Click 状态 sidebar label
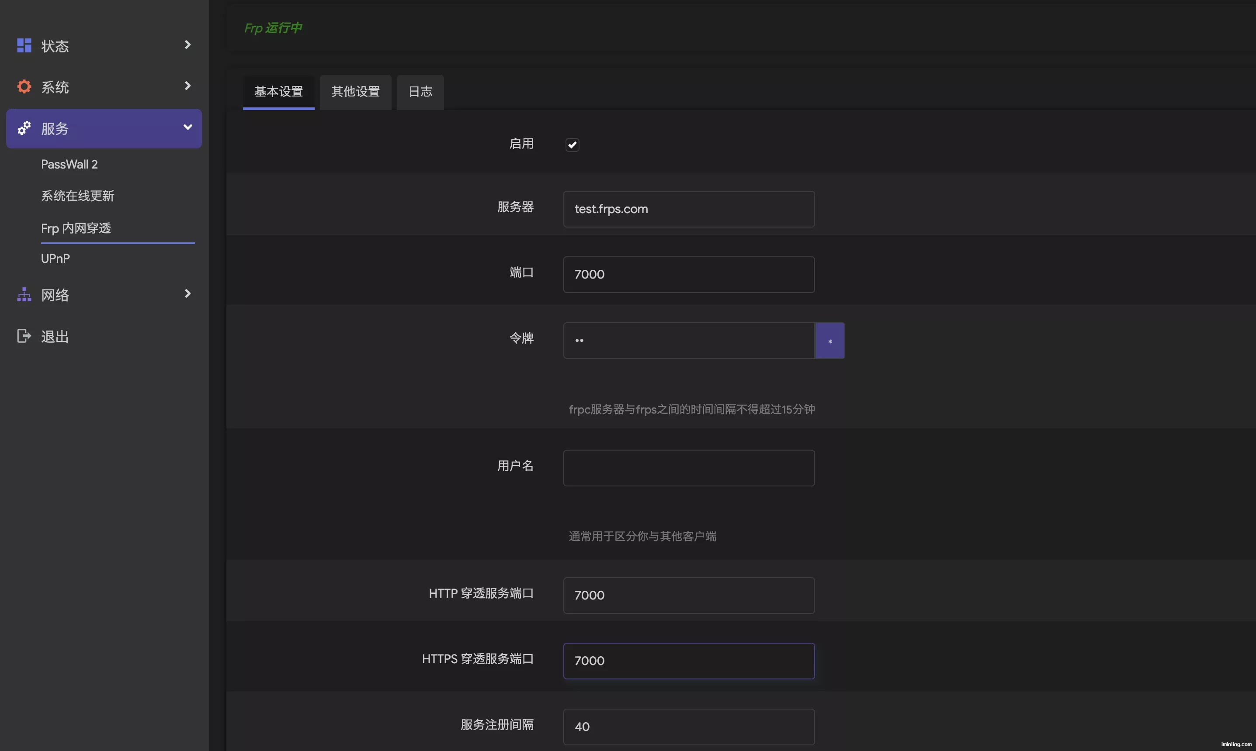1256x751 pixels. (55, 46)
